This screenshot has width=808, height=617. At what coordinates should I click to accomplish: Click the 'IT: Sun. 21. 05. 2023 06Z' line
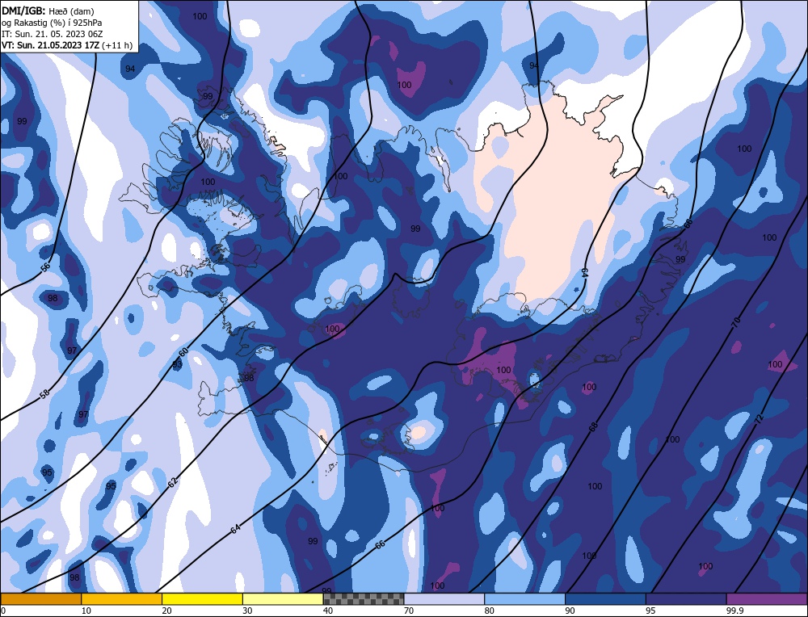coord(53,34)
